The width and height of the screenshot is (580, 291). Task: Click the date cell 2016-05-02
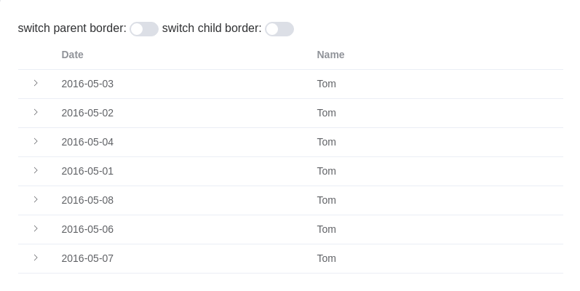click(x=87, y=113)
